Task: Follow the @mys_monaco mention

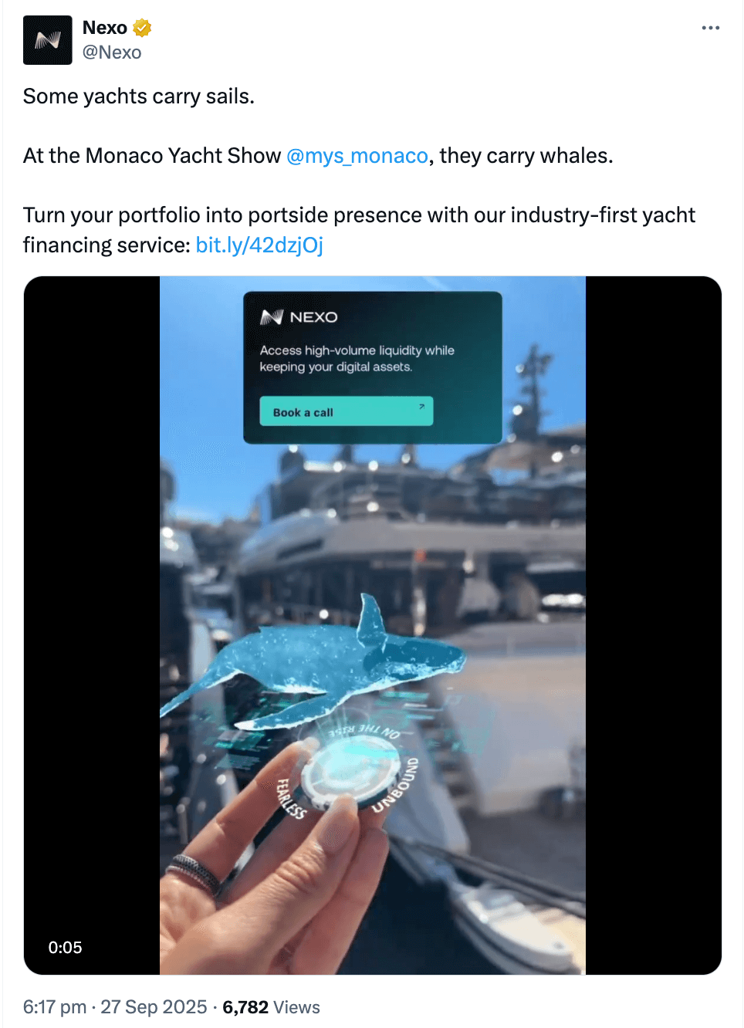Action: [357, 156]
